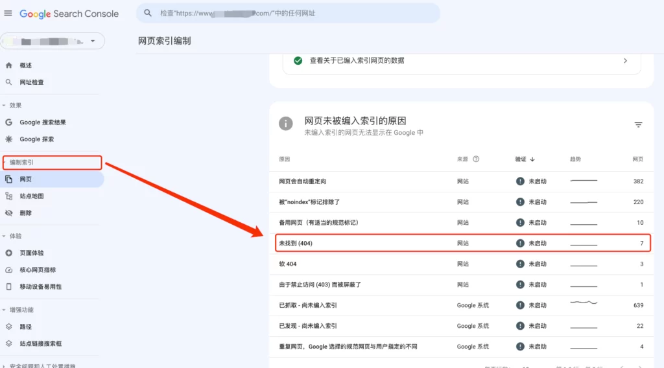664x368 pixels.
Task: Click the layers icon beside 路径
Action: pyautogui.click(x=9, y=327)
